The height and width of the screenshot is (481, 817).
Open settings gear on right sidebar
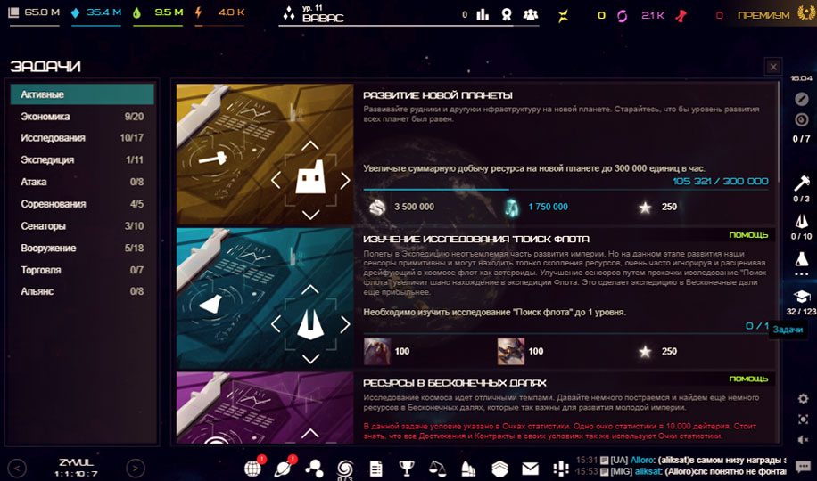tap(802, 399)
